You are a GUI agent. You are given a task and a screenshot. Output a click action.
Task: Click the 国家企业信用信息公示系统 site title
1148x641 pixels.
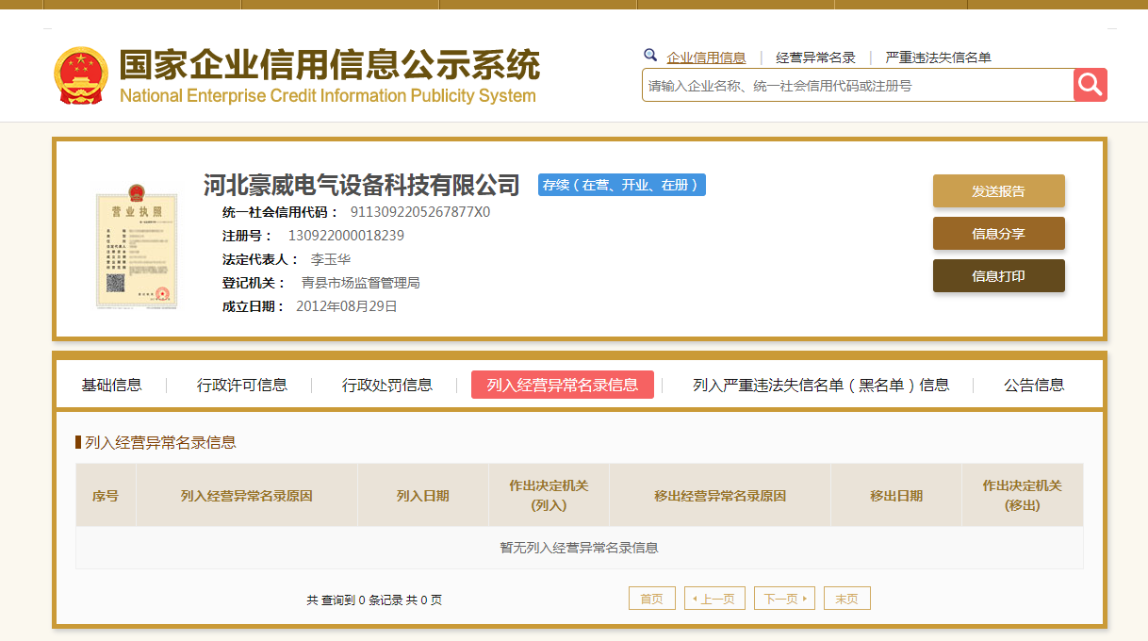(x=329, y=65)
